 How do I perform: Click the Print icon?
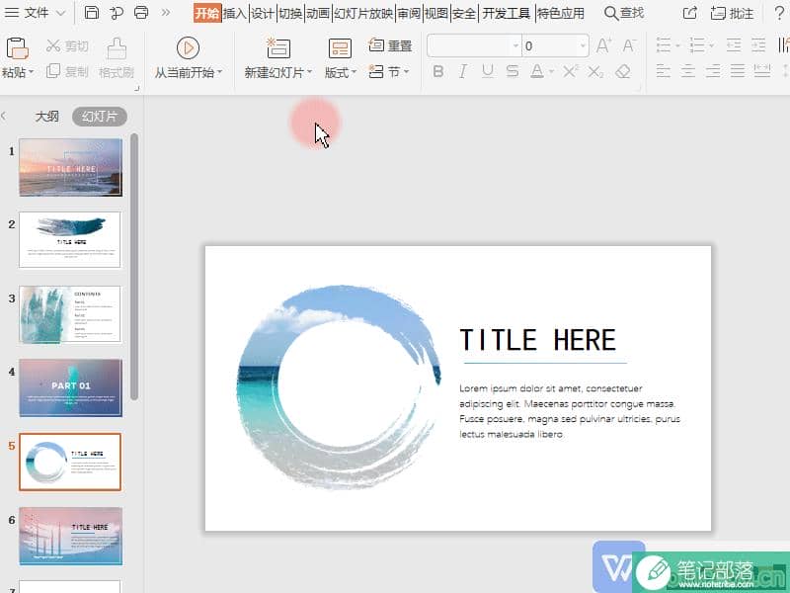point(141,13)
